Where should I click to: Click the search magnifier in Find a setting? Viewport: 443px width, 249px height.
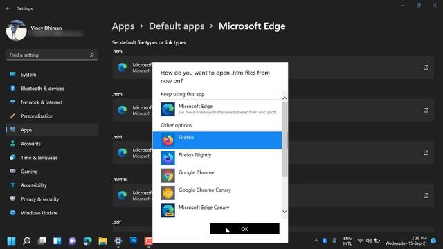click(x=92, y=55)
